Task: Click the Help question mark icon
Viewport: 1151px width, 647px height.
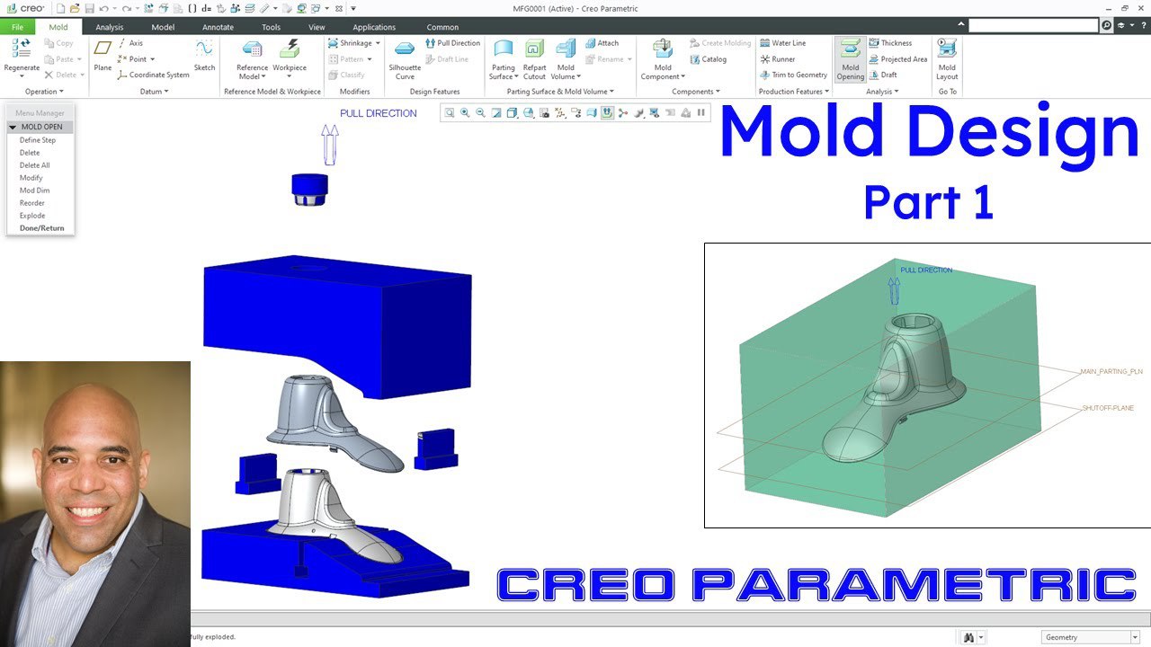Action: [1144, 25]
